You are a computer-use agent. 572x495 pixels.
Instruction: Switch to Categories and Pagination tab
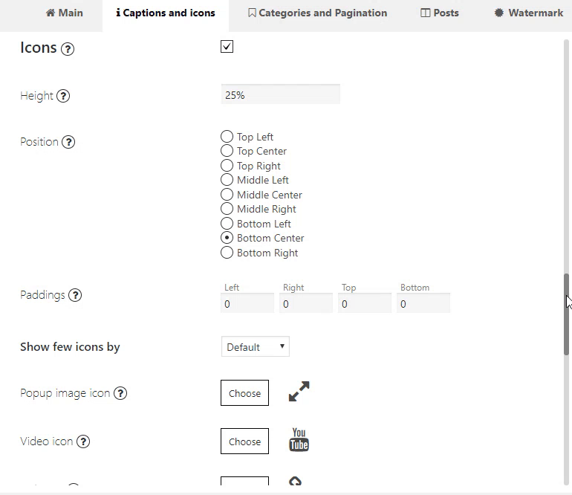point(317,13)
